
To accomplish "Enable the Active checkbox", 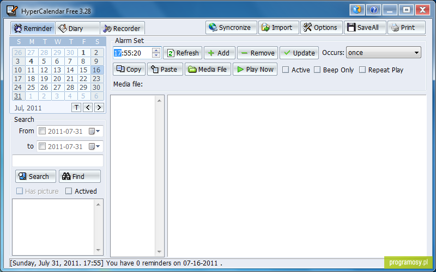I will [x=286, y=70].
